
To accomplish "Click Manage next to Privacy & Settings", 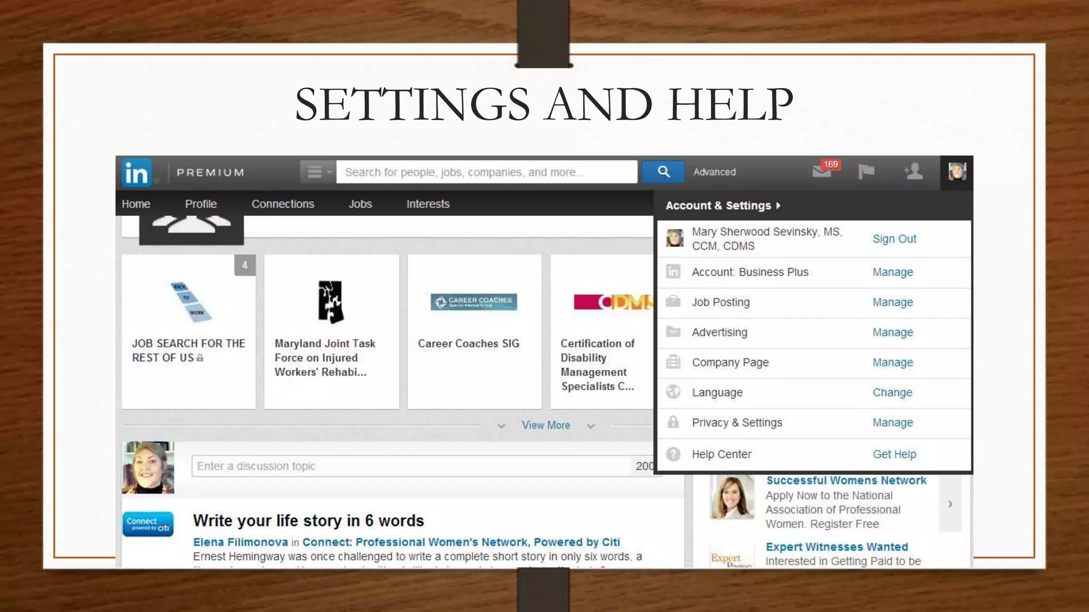I will [x=892, y=423].
